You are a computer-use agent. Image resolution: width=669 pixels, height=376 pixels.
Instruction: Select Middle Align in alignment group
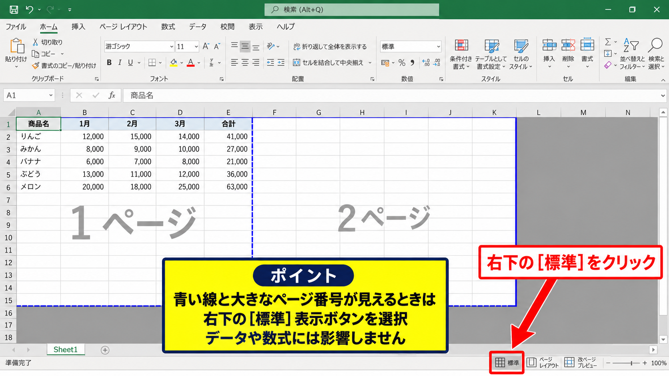(245, 46)
